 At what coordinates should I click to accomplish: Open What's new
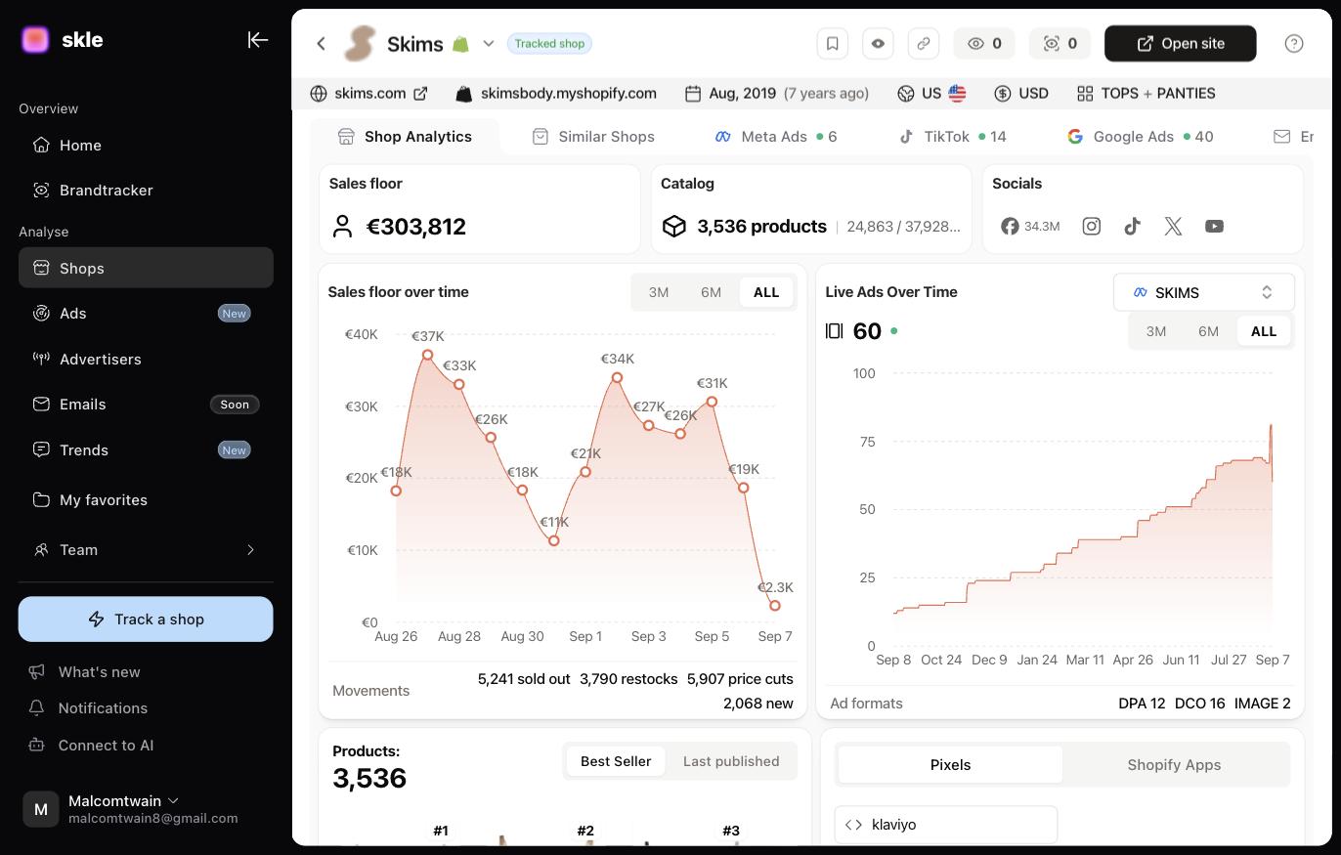(x=85, y=672)
